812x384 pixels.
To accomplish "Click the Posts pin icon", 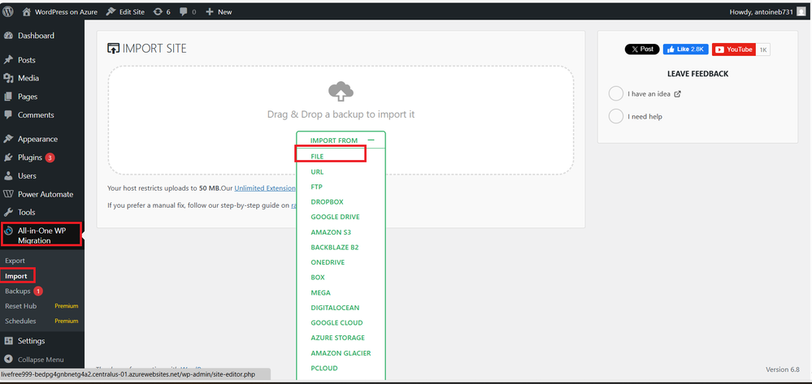I will (8, 60).
